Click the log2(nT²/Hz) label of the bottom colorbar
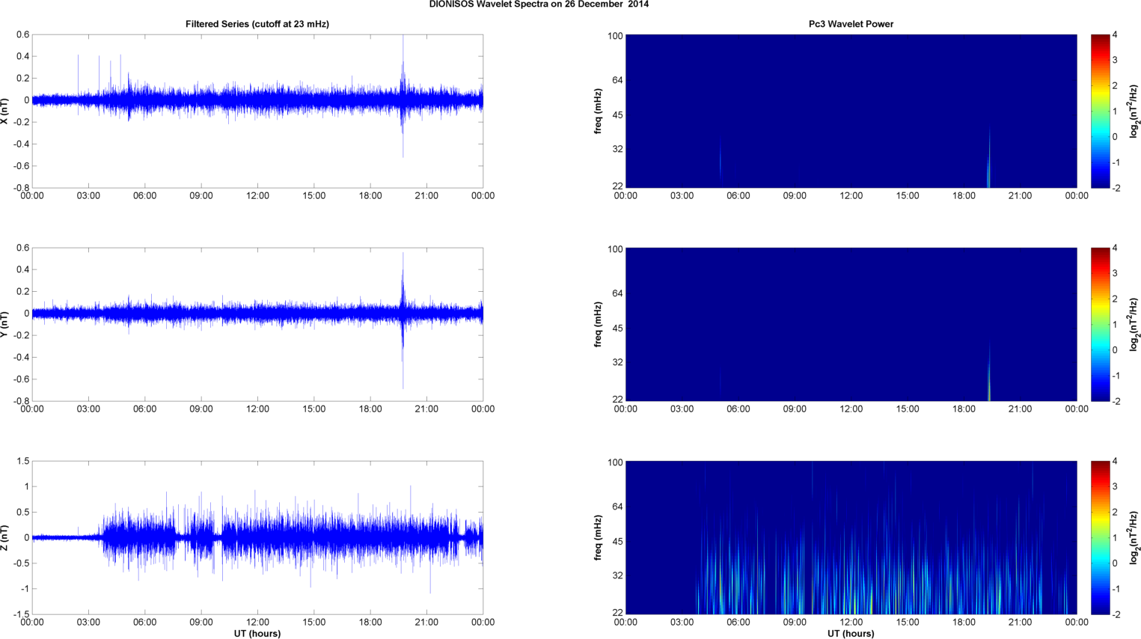The width and height of the screenshot is (1141, 639). 1134,537
